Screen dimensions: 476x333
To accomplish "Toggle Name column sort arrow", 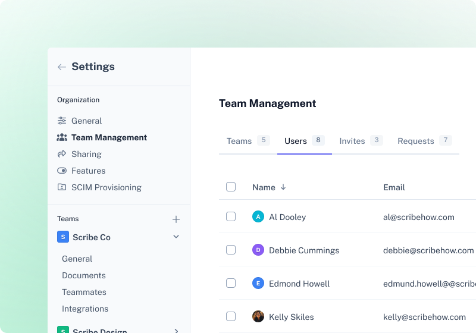I will point(283,187).
